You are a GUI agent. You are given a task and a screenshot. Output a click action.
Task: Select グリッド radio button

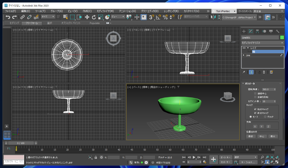(265, 117)
